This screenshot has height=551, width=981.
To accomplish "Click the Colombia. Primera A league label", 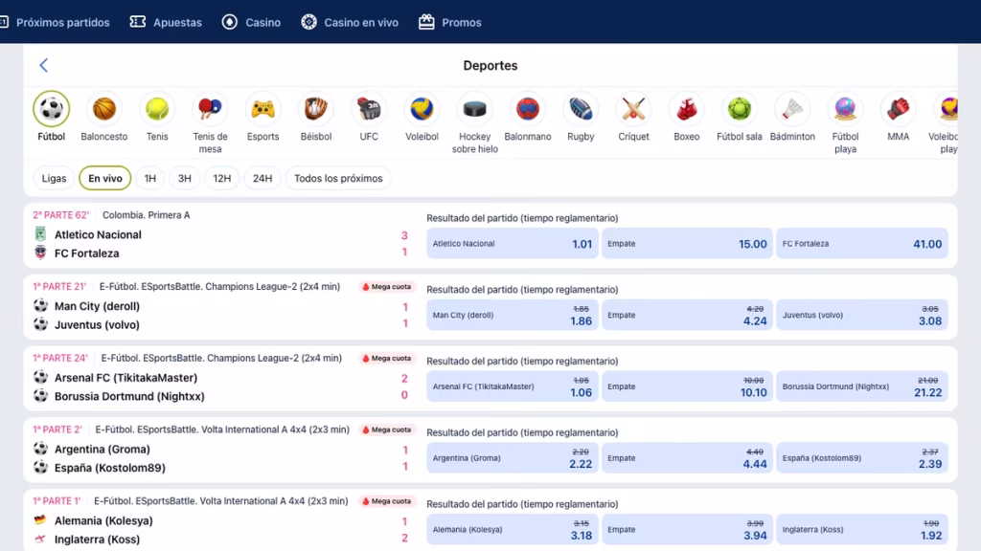I will [x=146, y=215].
